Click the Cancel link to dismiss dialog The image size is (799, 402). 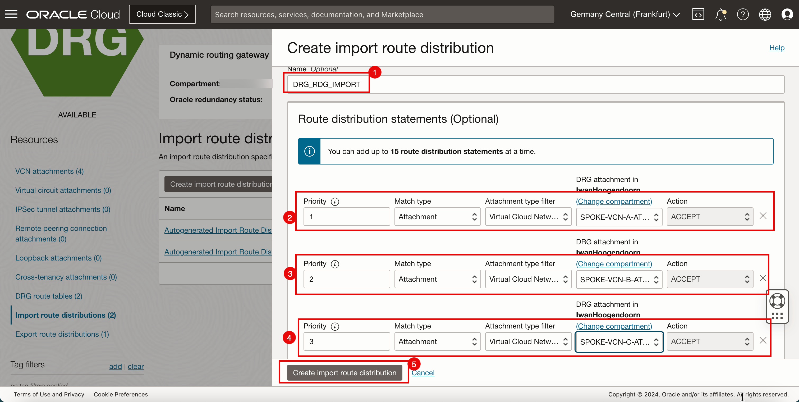[423, 372]
